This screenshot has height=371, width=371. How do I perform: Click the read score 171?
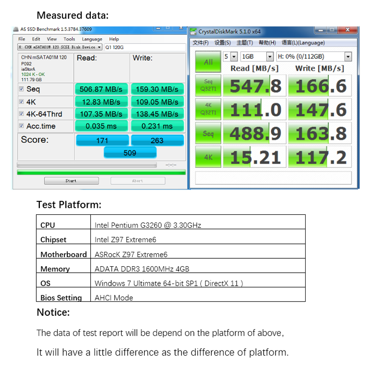click(102, 141)
